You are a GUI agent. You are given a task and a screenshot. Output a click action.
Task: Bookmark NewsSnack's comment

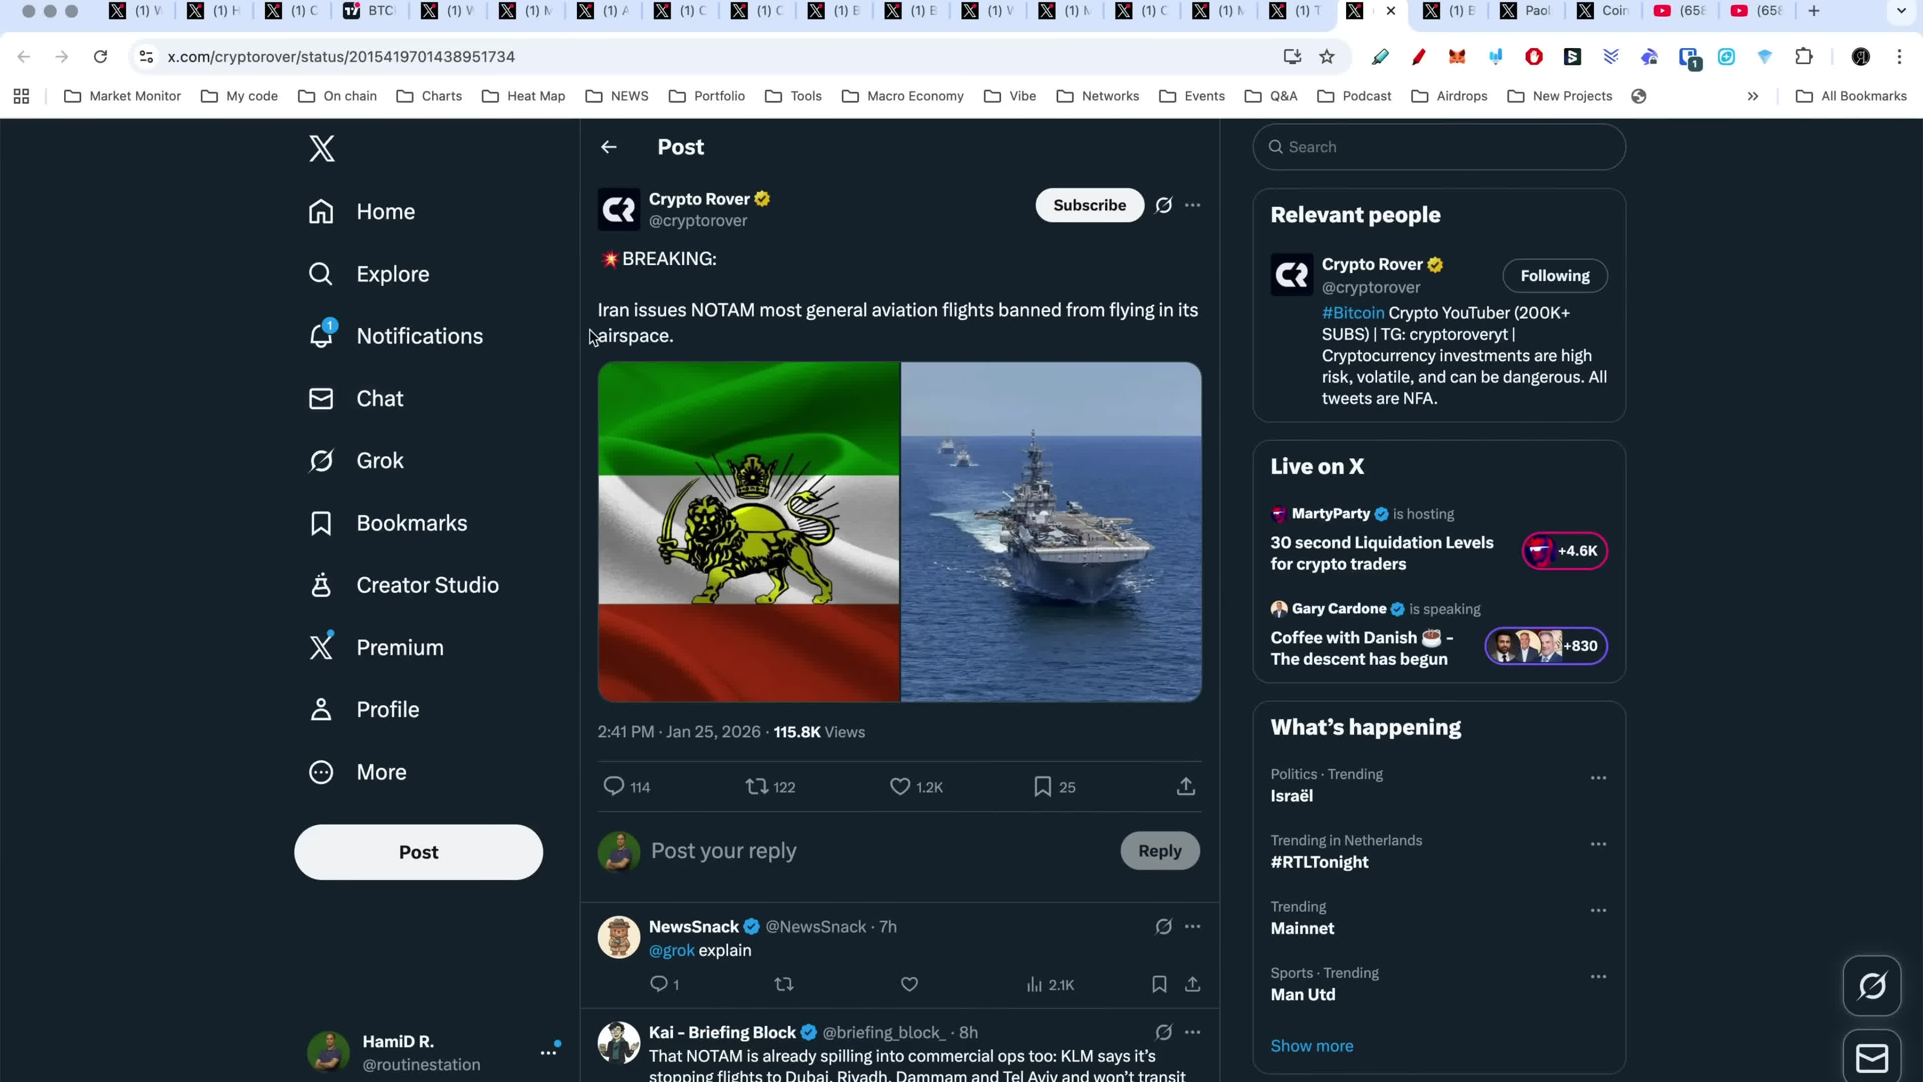1159,984
